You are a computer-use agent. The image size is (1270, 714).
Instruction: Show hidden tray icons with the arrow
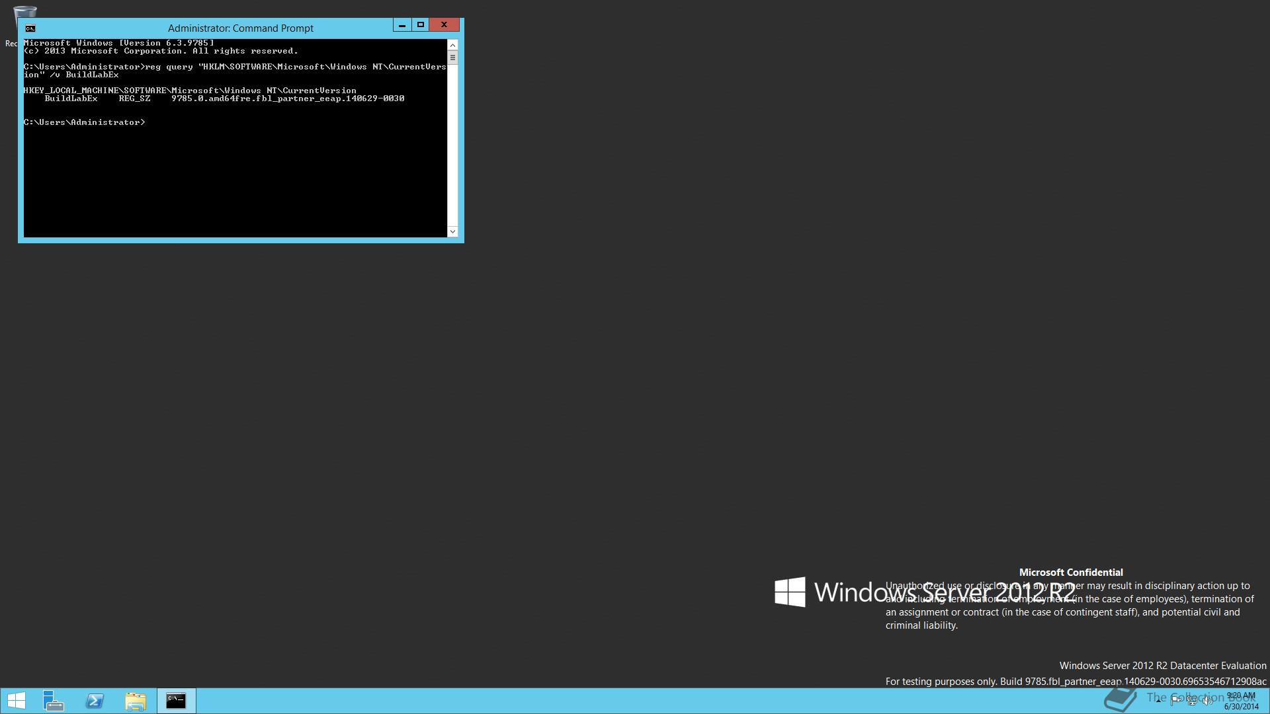point(1158,700)
